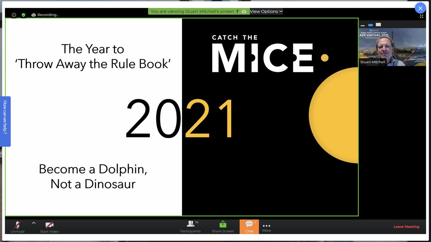Image resolution: width=431 pixels, height=242 pixels.
Task: Click the green encryption shield icon
Action: click(x=23, y=15)
